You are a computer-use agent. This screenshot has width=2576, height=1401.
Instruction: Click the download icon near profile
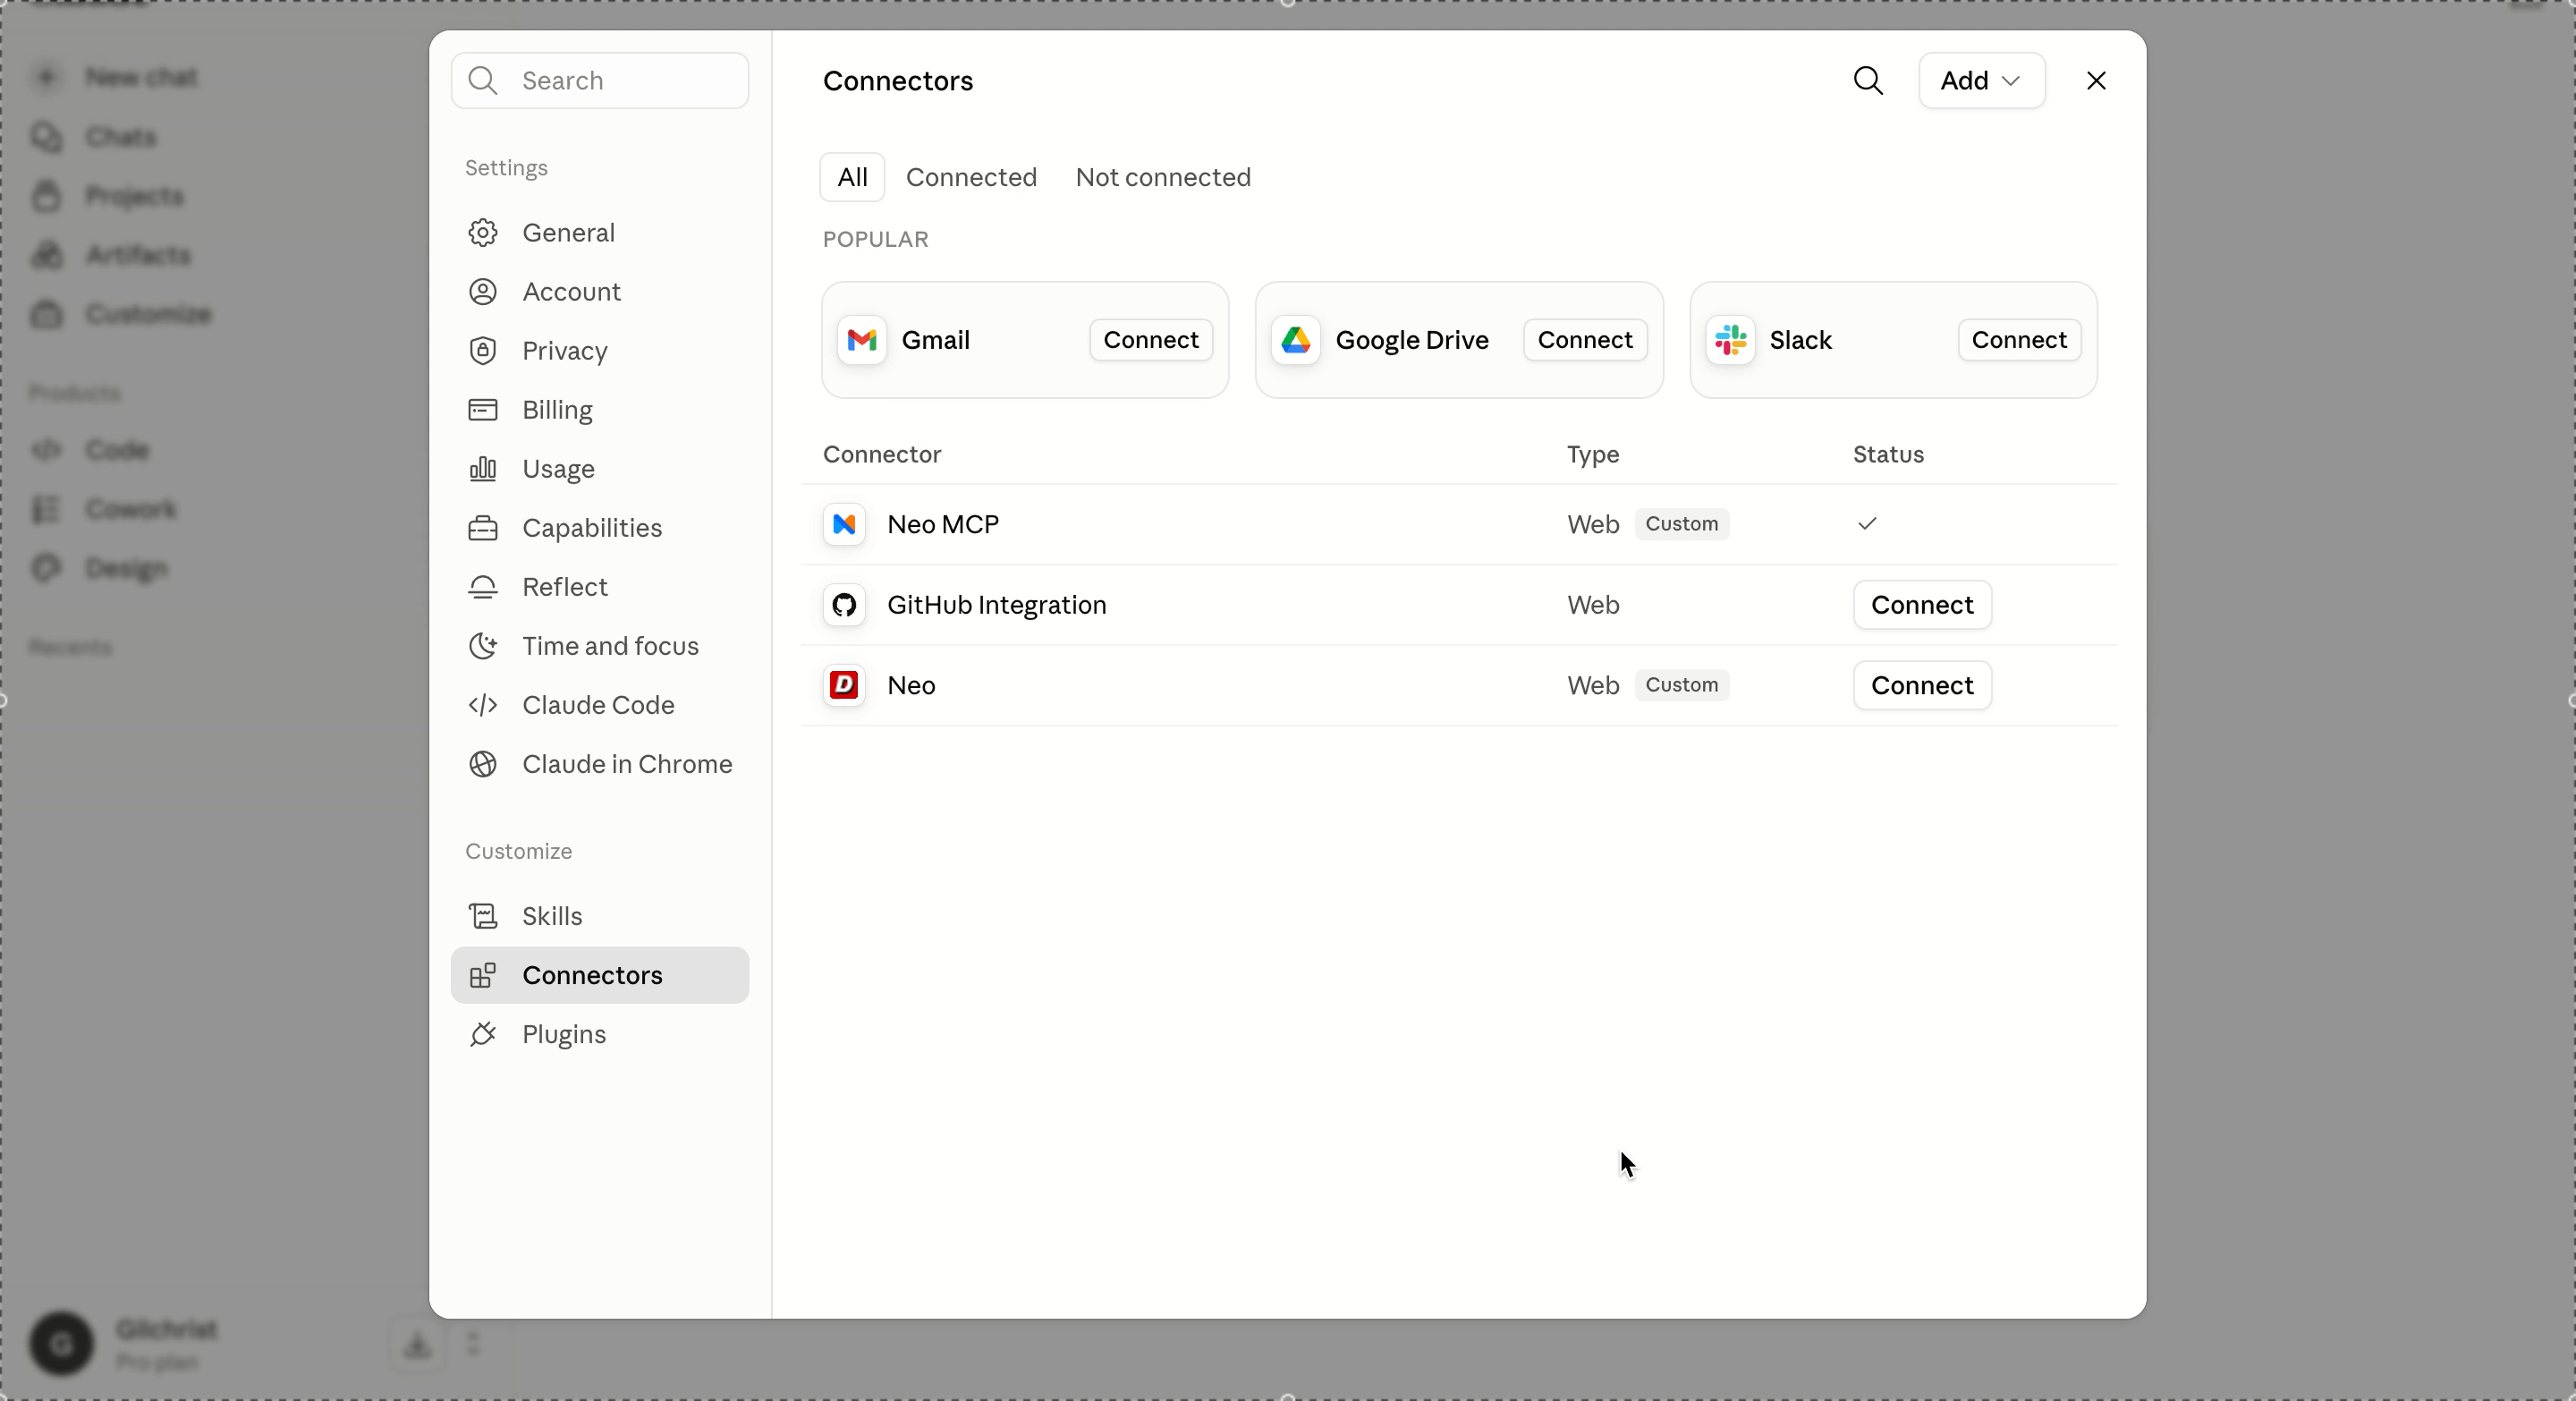tap(417, 1343)
